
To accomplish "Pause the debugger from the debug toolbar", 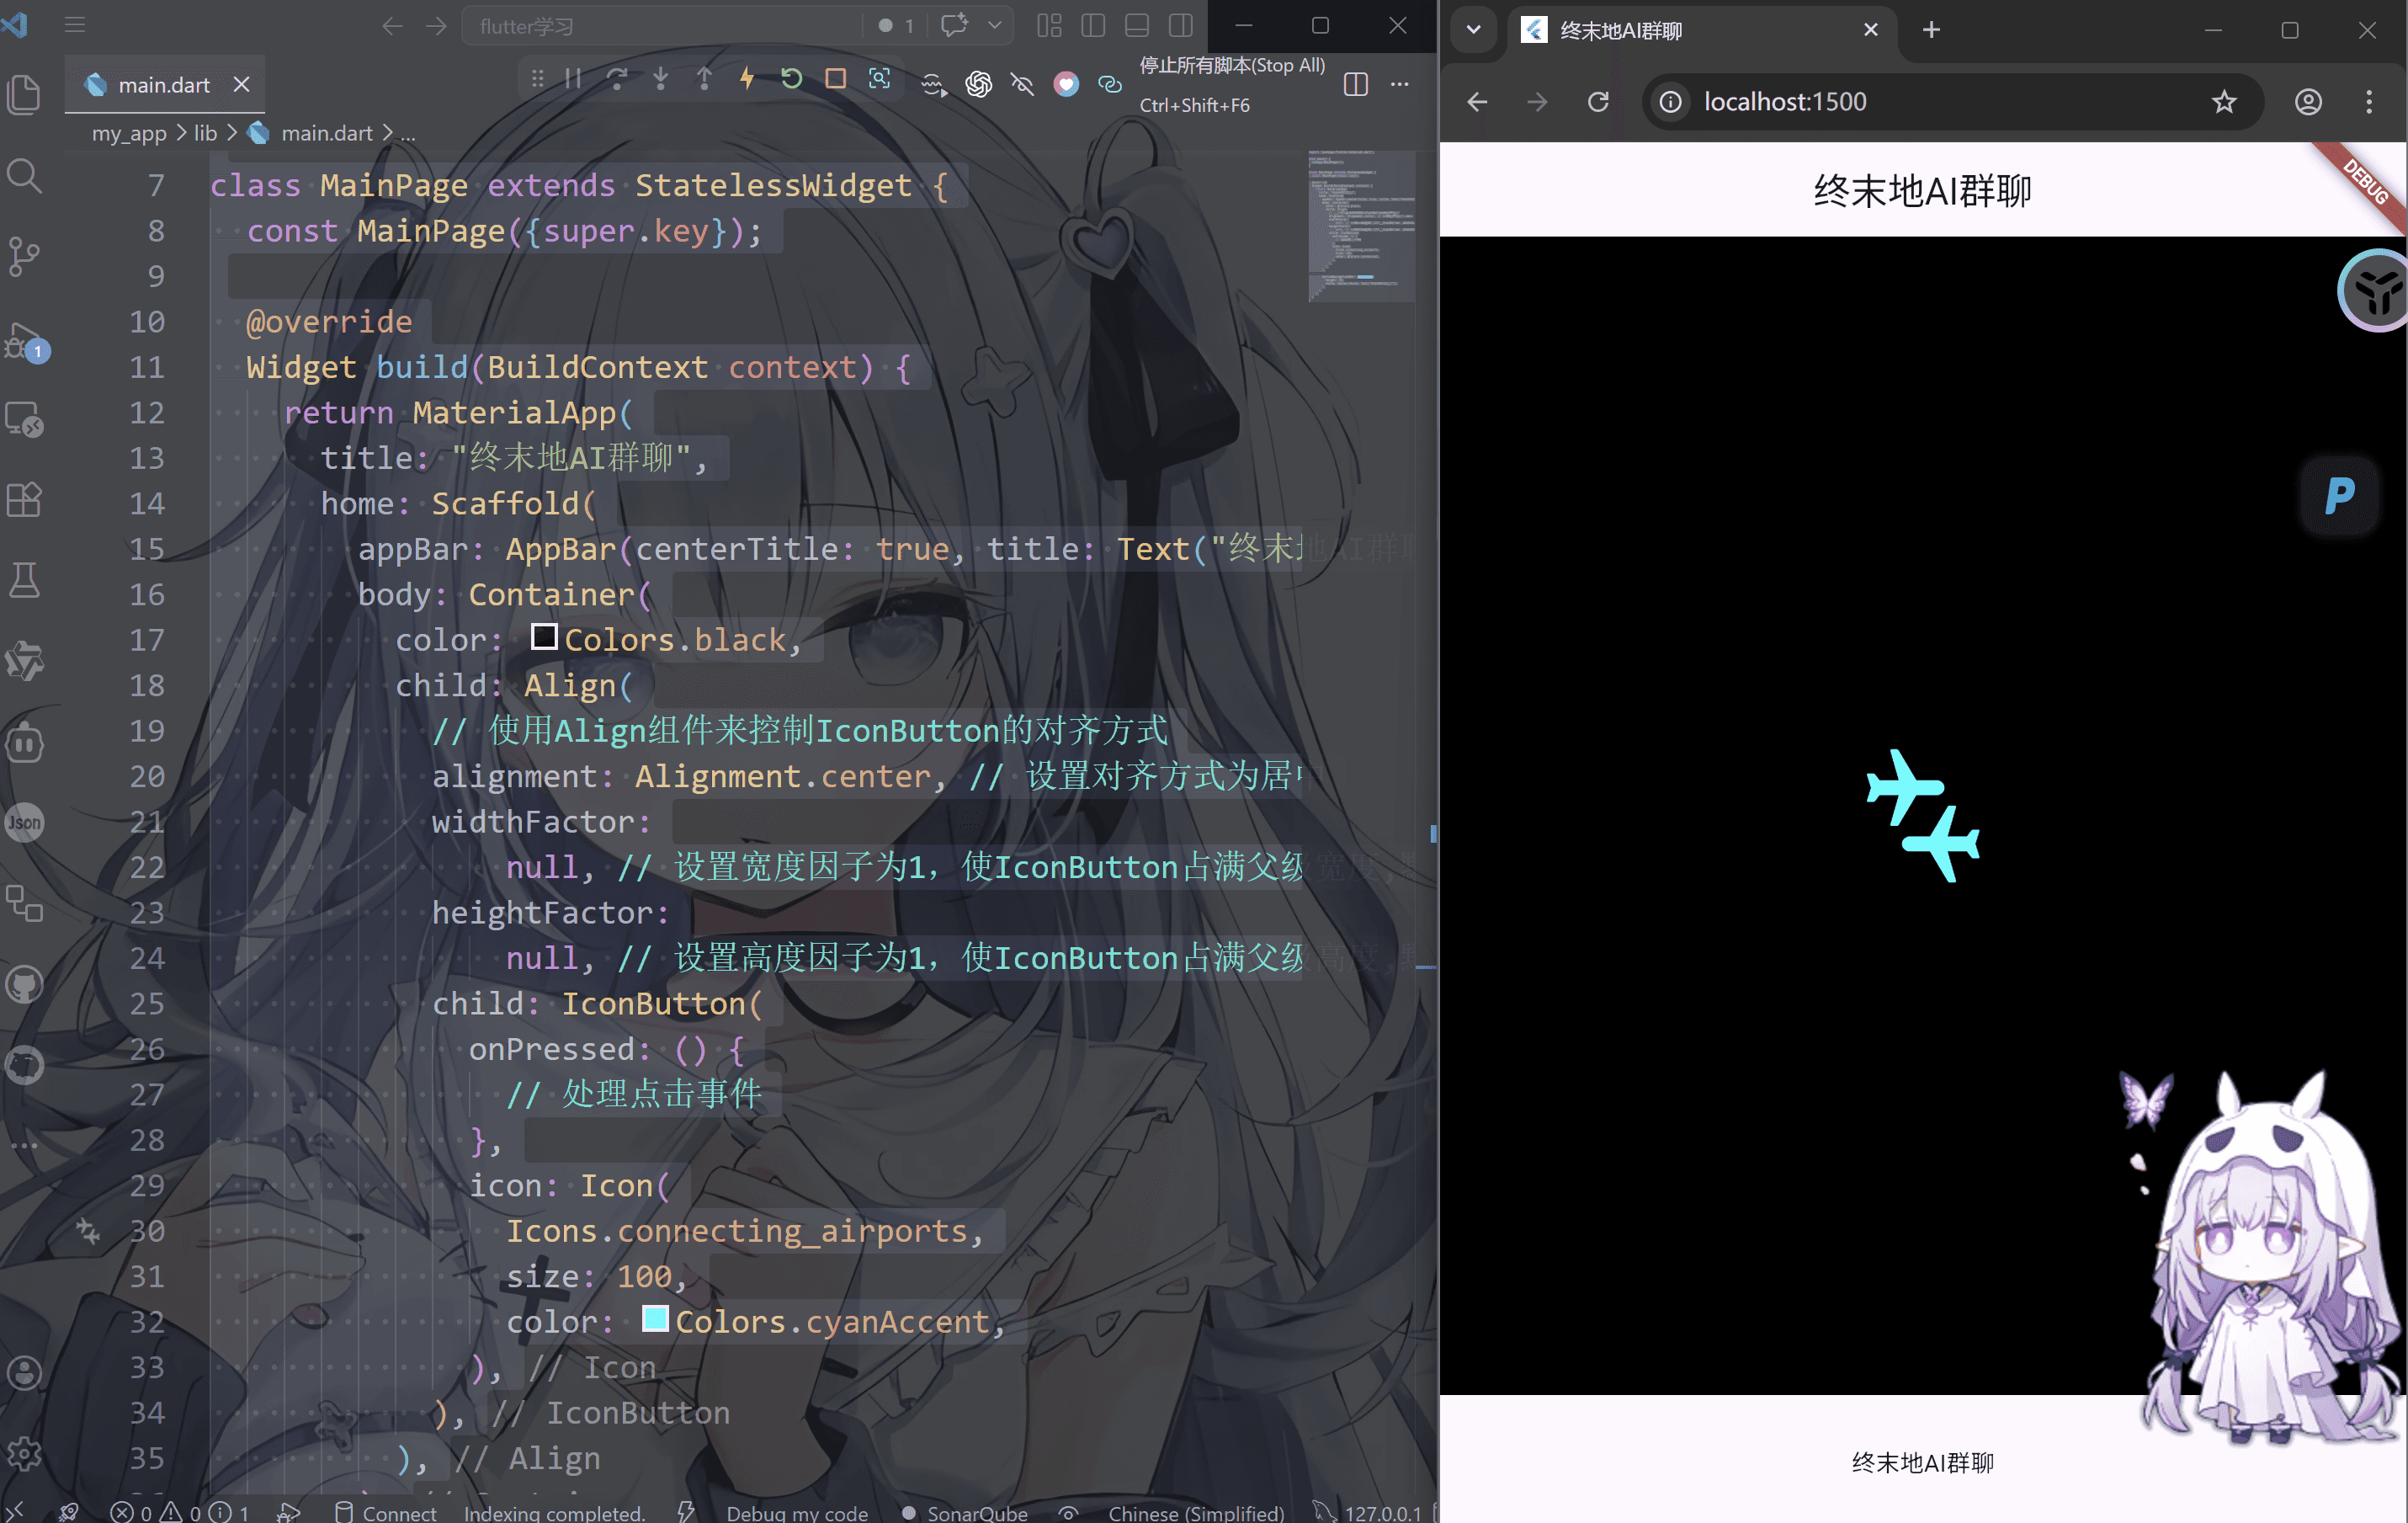I will [573, 79].
